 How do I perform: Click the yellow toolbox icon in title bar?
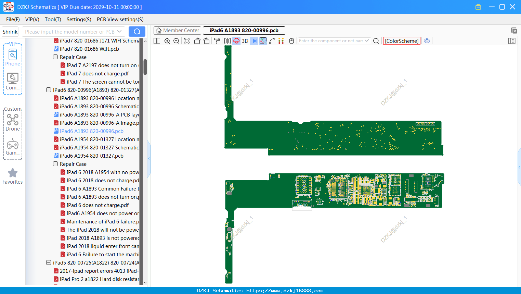(478, 7)
